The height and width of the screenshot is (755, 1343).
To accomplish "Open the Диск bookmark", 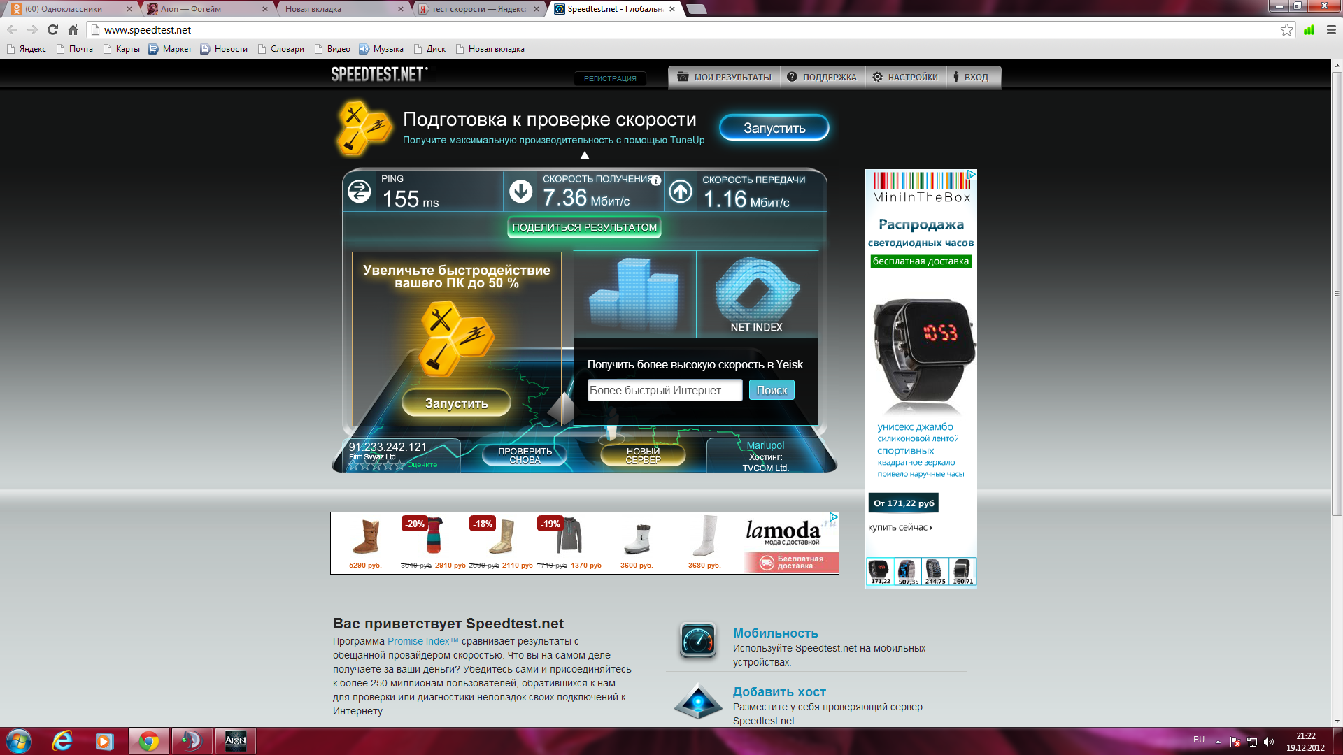I will tap(429, 49).
